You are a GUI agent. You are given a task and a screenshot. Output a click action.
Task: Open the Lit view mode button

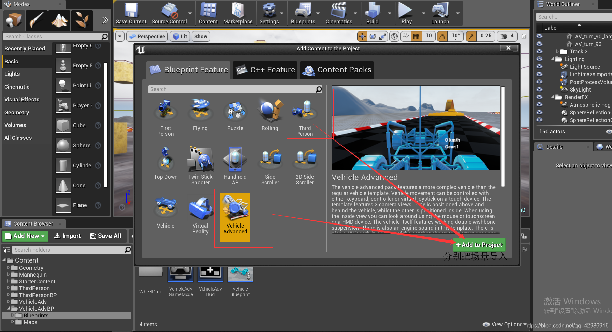coord(180,36)
